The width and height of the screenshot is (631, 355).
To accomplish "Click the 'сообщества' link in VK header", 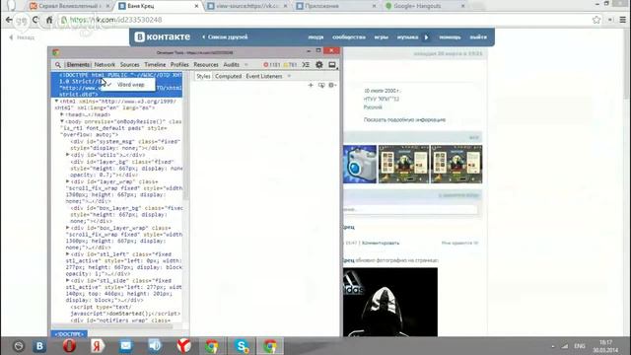I will pos(348,37).
